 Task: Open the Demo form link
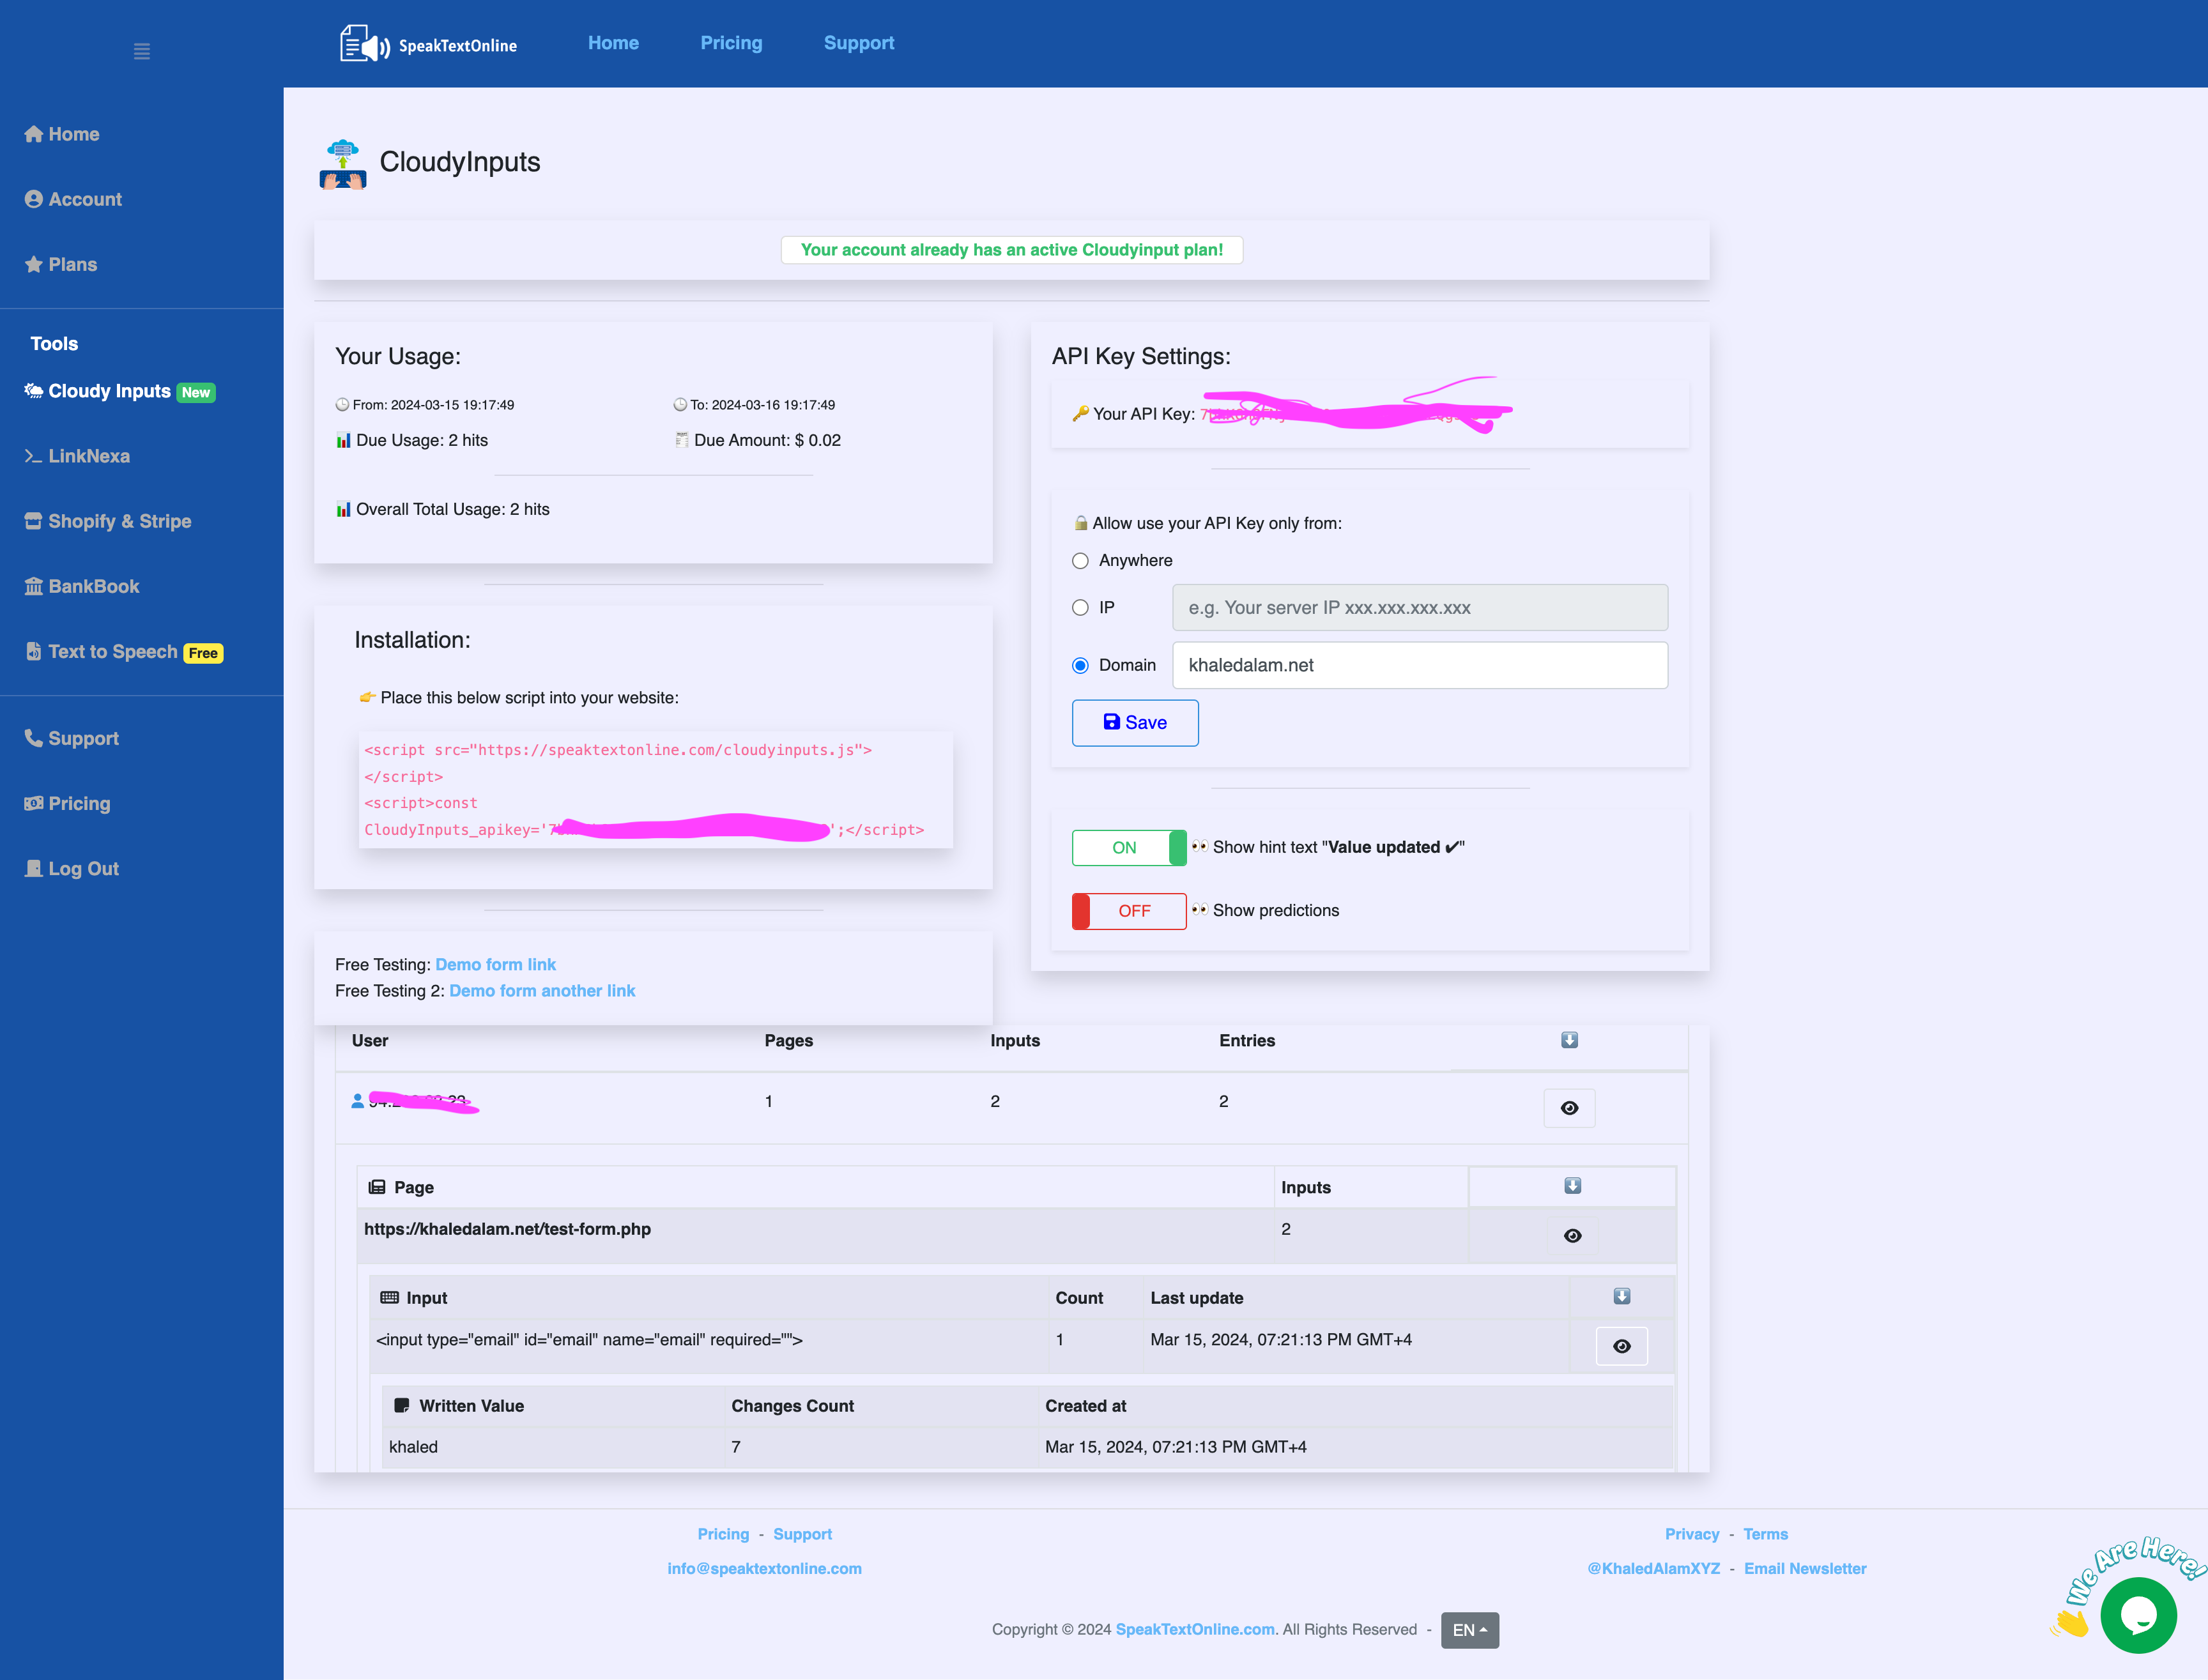coord(495,964)
